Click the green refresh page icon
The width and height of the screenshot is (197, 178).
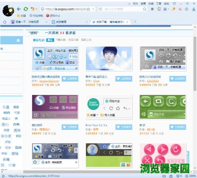point(26,9)
